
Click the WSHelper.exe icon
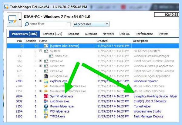tap(46, 111)
